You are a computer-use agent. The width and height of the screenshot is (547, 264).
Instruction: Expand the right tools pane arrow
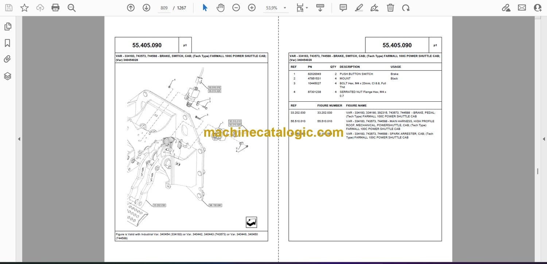544,139
